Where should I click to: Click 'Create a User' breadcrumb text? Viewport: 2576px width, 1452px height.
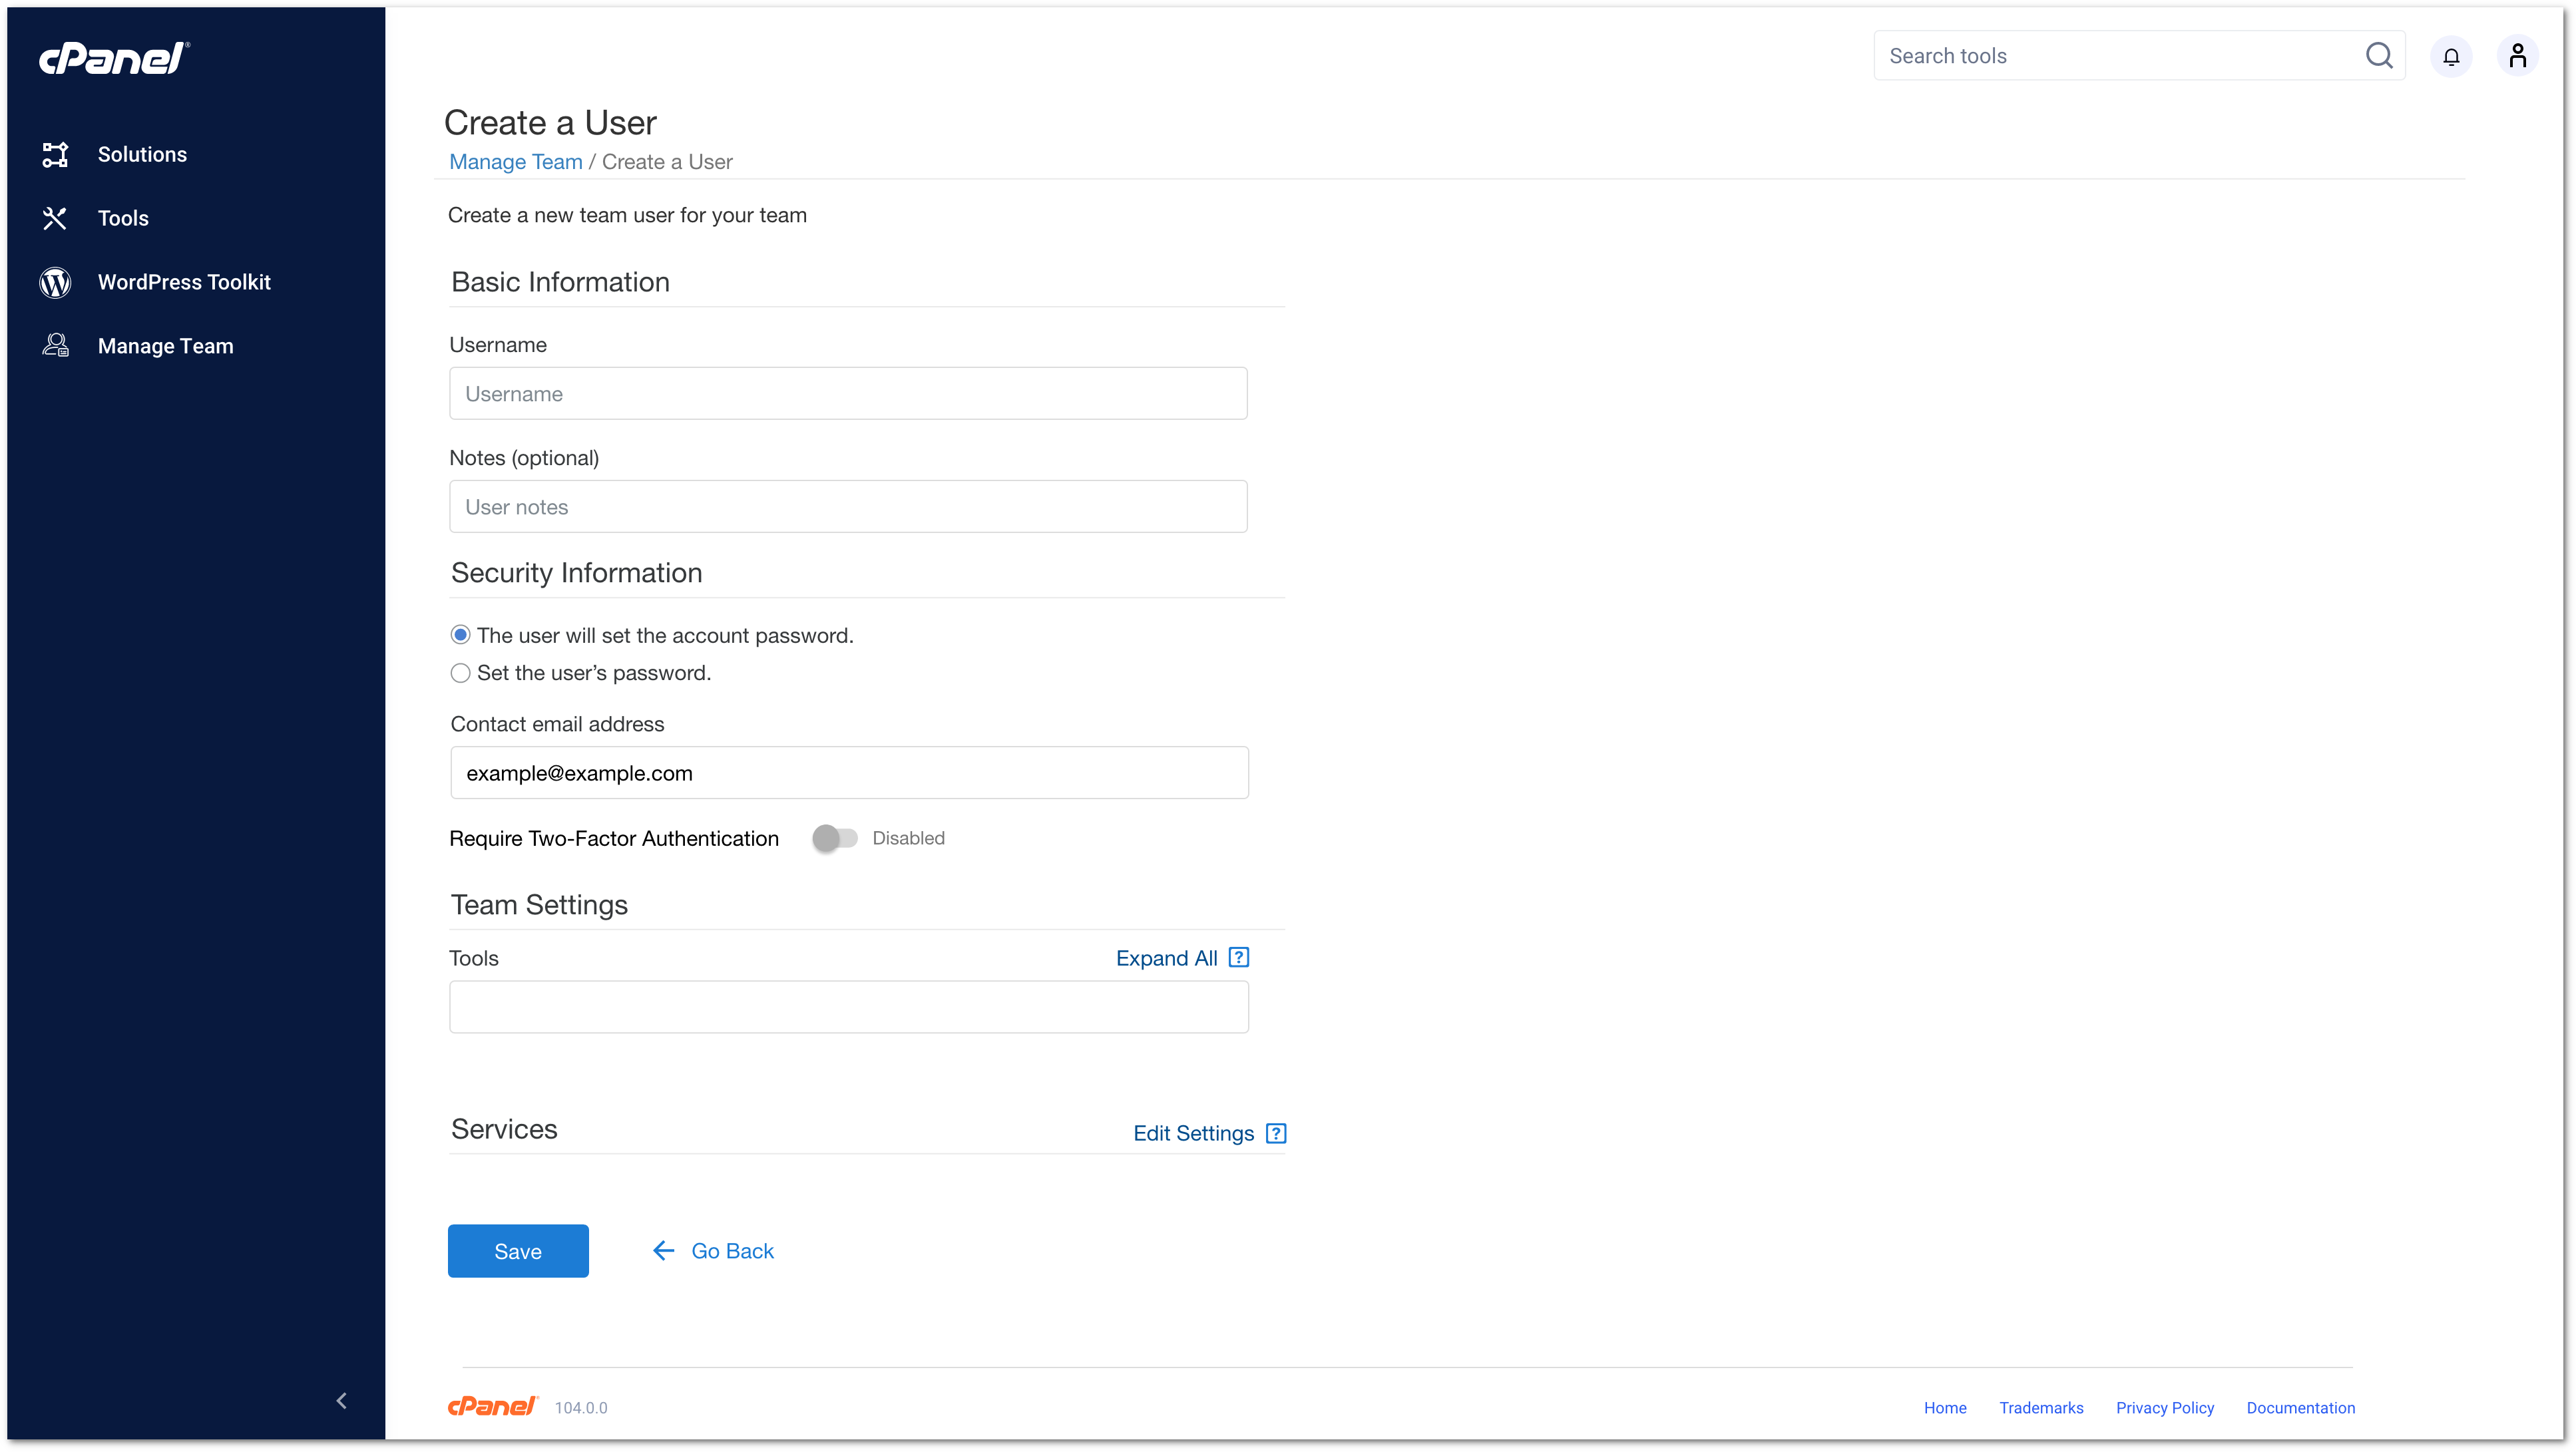pyautogui.click(x=667, y=162)
